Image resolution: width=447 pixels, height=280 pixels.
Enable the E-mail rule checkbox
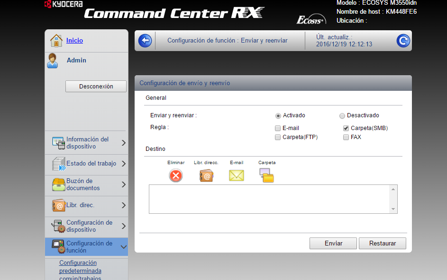[x=278, y=128]
